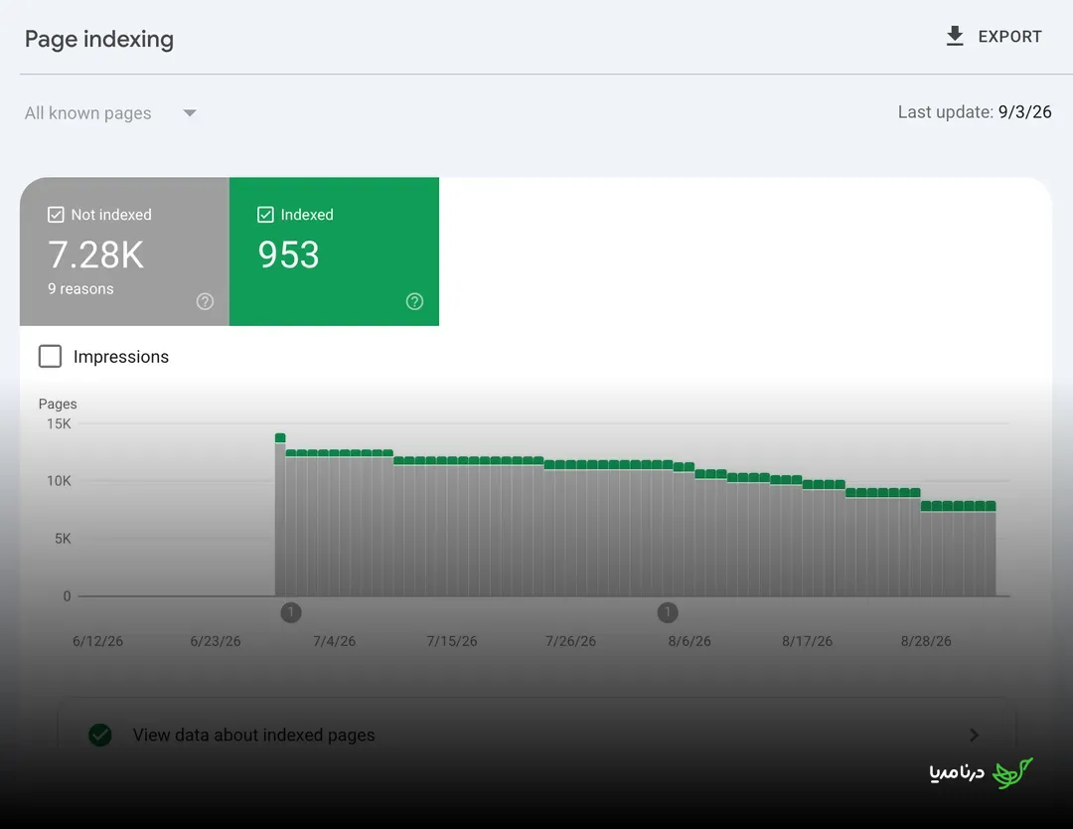Open help icon on Not indexed card
Screen dimensions: 1073x829
(205, 302)
